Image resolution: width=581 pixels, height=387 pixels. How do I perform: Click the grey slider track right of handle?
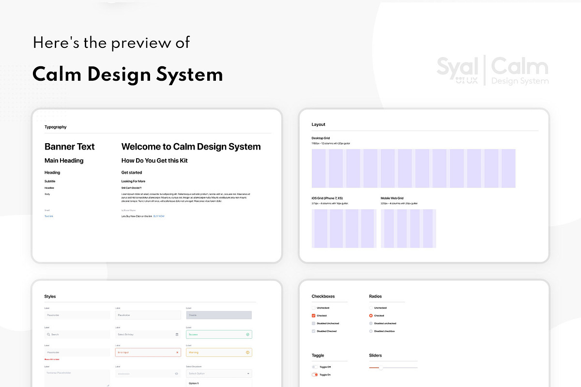tap(400, 368)
